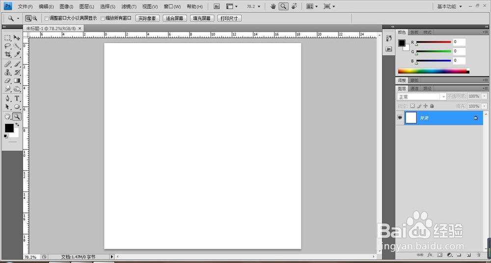Create a new layer group
This screenshot has width=491, height=263.
[459, 255]
